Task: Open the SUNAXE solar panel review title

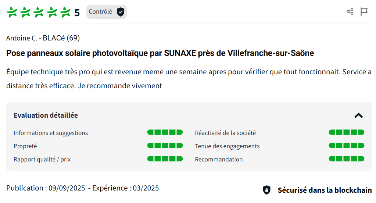Action: (x=160, y=53)
